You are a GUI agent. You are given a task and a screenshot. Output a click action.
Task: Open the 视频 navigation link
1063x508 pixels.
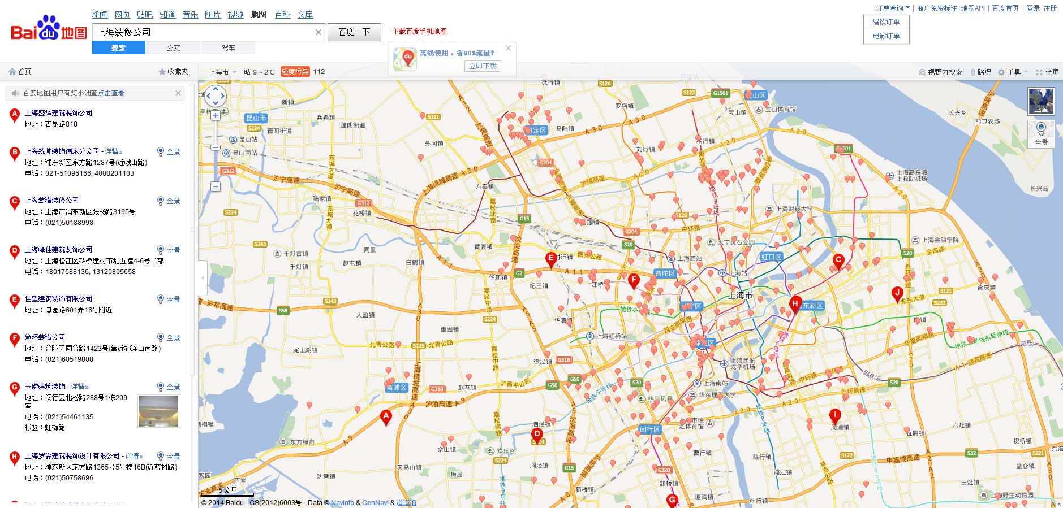tap(235, 15)
